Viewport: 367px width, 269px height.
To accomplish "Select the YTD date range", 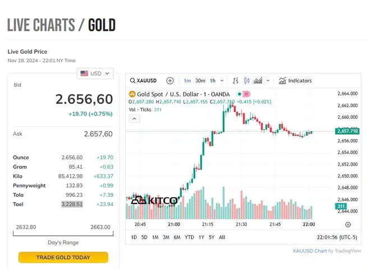I will 189,237.
